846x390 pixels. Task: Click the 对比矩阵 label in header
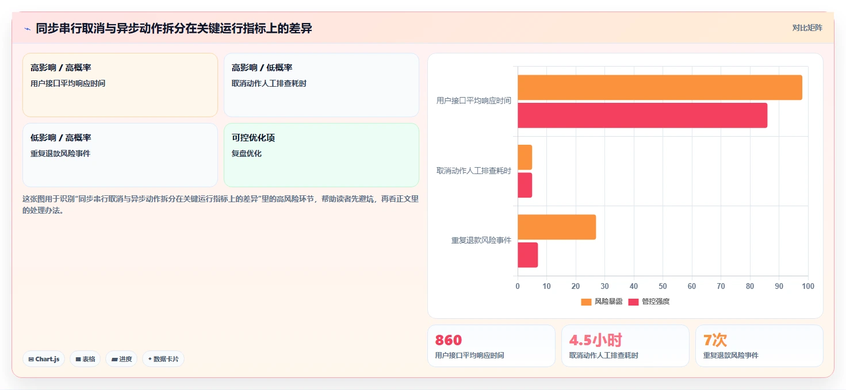[807, 28]
